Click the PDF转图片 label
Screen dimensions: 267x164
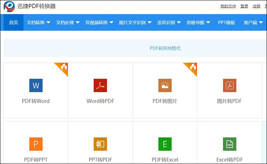tap(165, 101)
